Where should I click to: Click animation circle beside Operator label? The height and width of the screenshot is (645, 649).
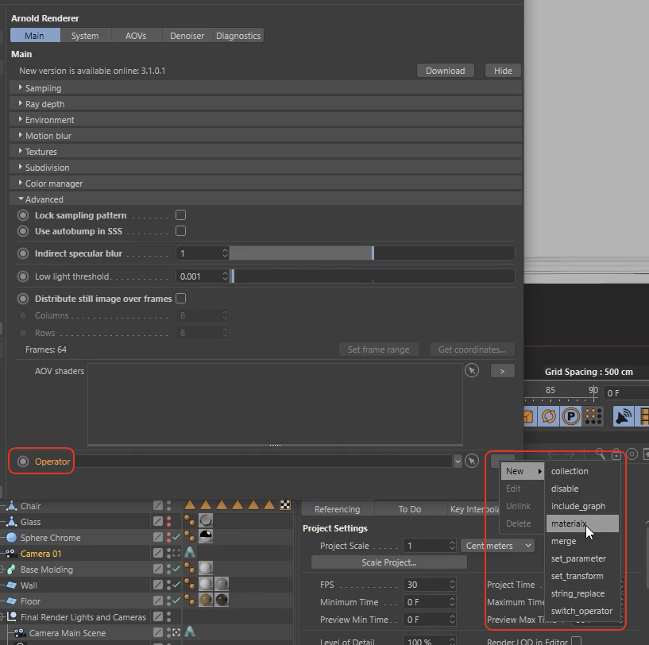(23, 462)
